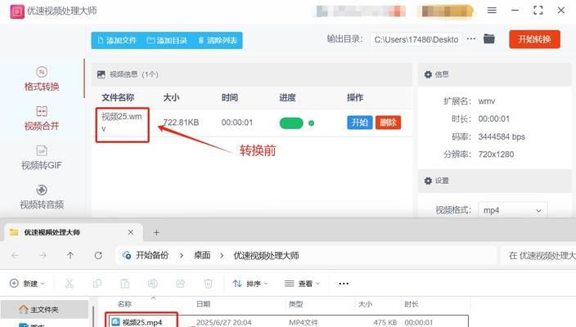Add a new tab in File Explorer
This screenshot has height=327, width=576.
(156, 232)
